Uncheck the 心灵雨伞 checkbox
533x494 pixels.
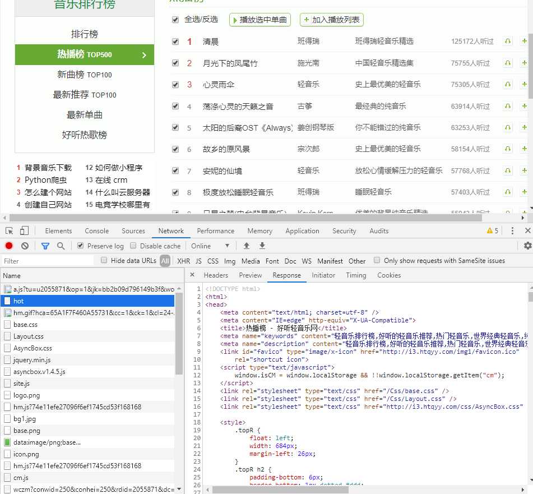click(175, 85)
